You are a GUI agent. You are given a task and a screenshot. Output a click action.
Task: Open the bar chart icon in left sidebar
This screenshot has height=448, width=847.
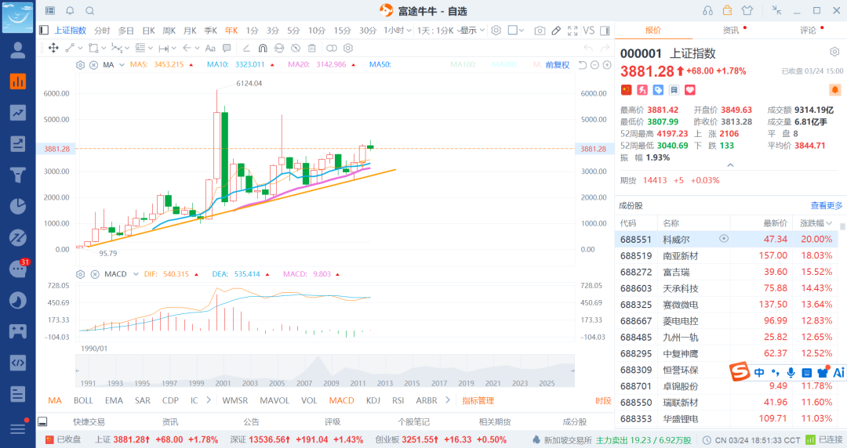(x=18, y=81)
